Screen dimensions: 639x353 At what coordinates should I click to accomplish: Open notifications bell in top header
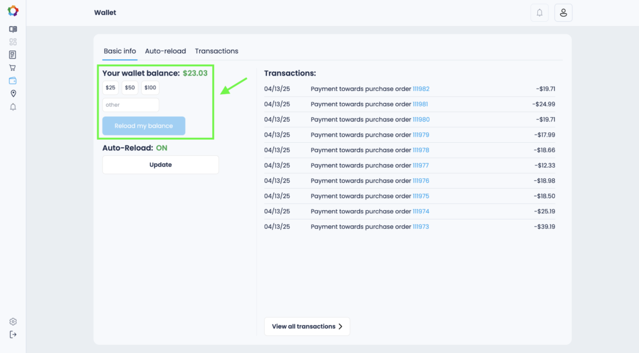click(x=539, y=13)
